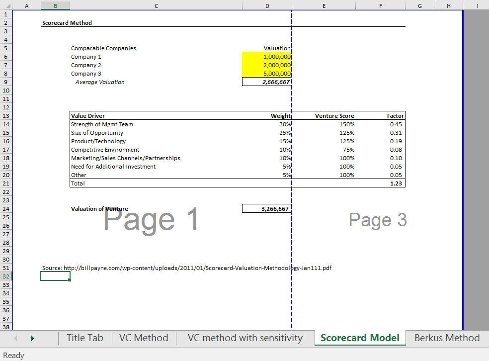The width and height of the screenshot is (489, 361).
Task: Select the Scorecard Model sheet tab
Action: click(360, 338)
